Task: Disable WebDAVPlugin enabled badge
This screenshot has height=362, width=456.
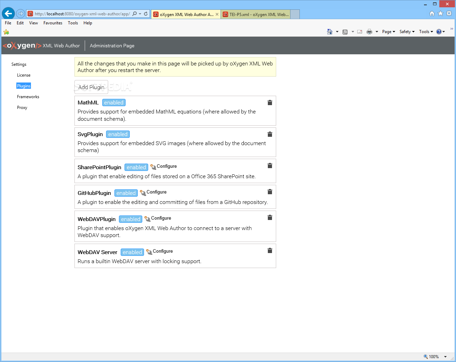Action: coord(131,219)
